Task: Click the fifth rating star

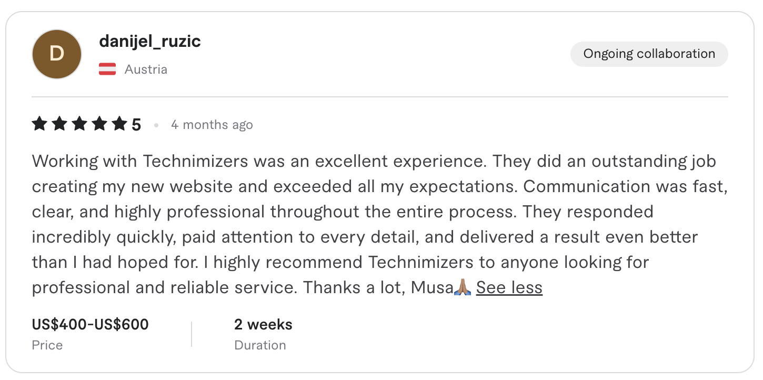Action: coord(120,124)
